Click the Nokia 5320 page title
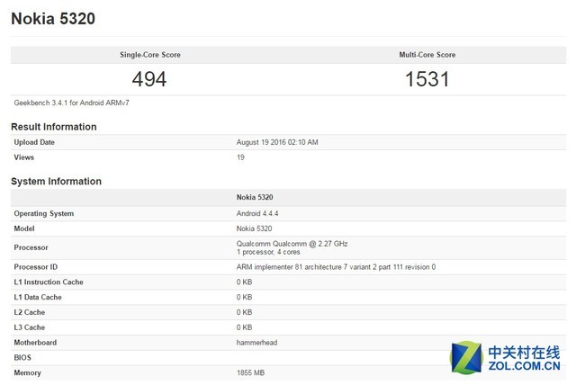576x385 pixels. pos(53,19)
